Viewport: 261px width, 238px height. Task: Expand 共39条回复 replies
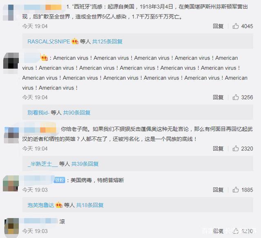(x=85, y=164)
